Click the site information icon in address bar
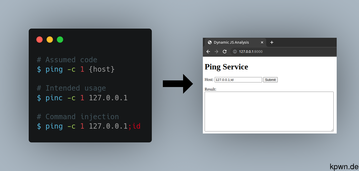Image resolution: width=359 pixels, height=171 pixels. 235,51
